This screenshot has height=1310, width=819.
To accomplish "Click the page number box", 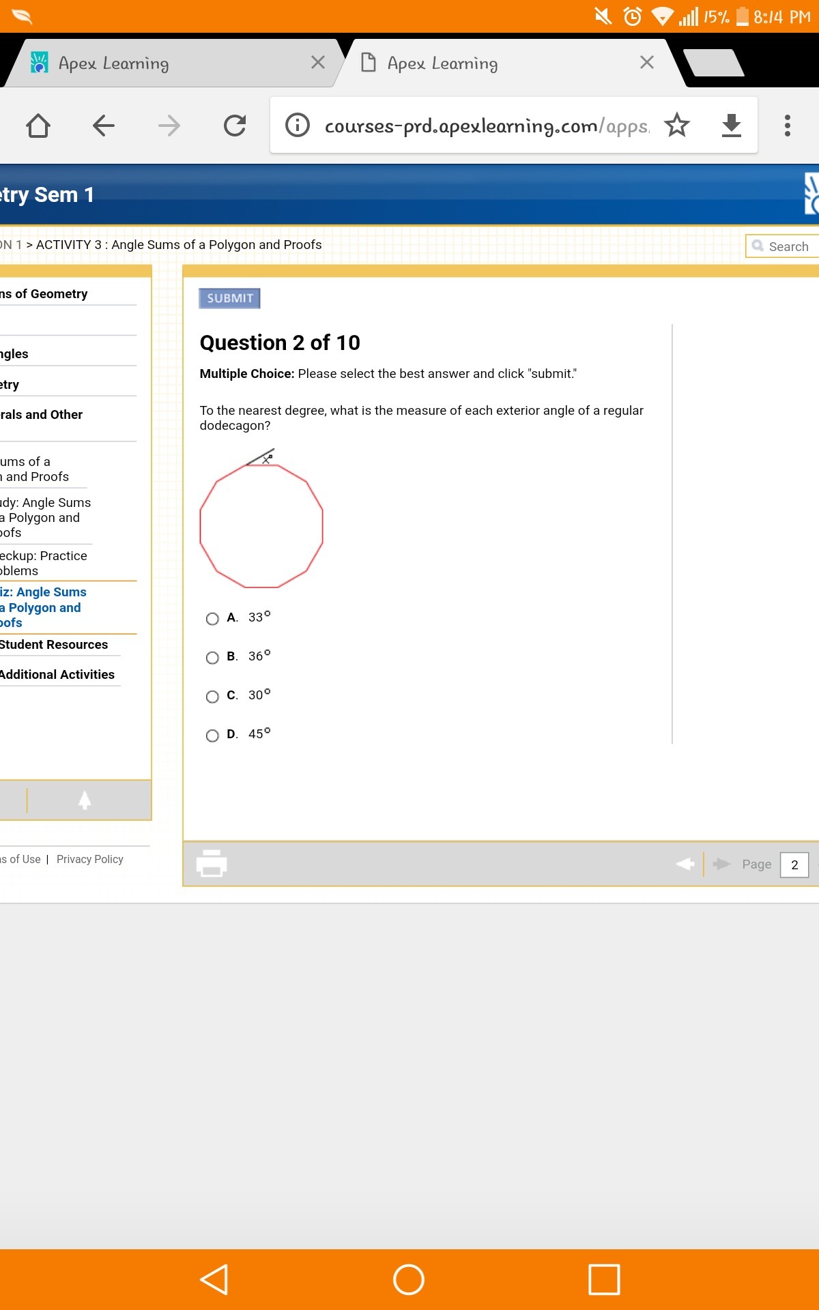I will click(x=794, y=864).
